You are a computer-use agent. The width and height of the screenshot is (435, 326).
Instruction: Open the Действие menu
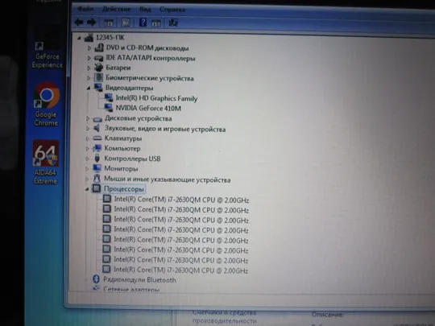tap(116, 9)
